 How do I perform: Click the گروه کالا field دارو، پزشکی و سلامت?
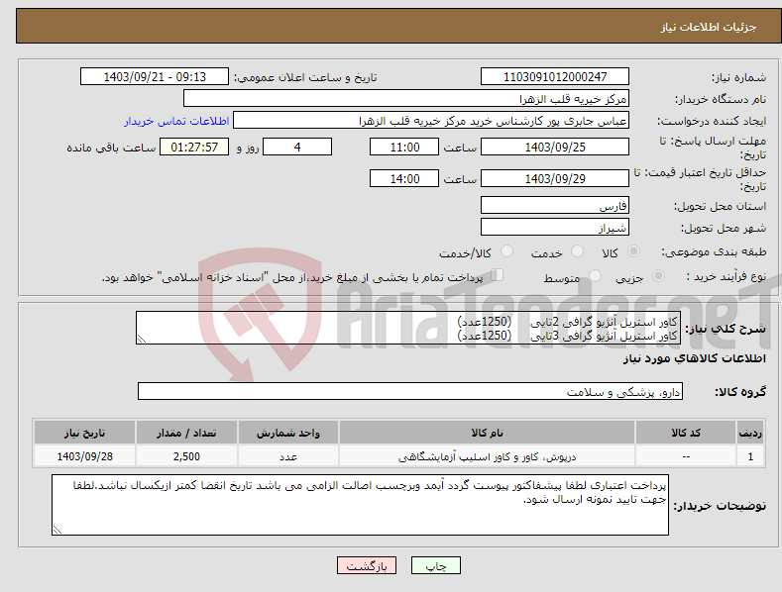pyautogui.click(x=410, y=392)
